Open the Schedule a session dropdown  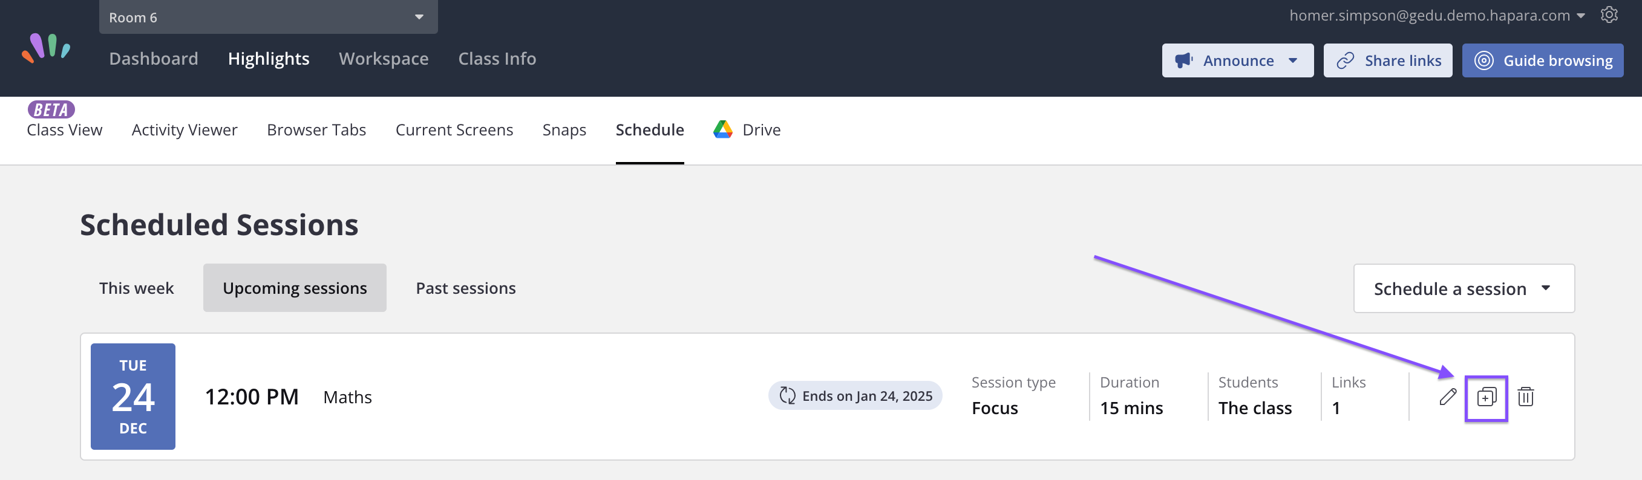(1464, 288)
